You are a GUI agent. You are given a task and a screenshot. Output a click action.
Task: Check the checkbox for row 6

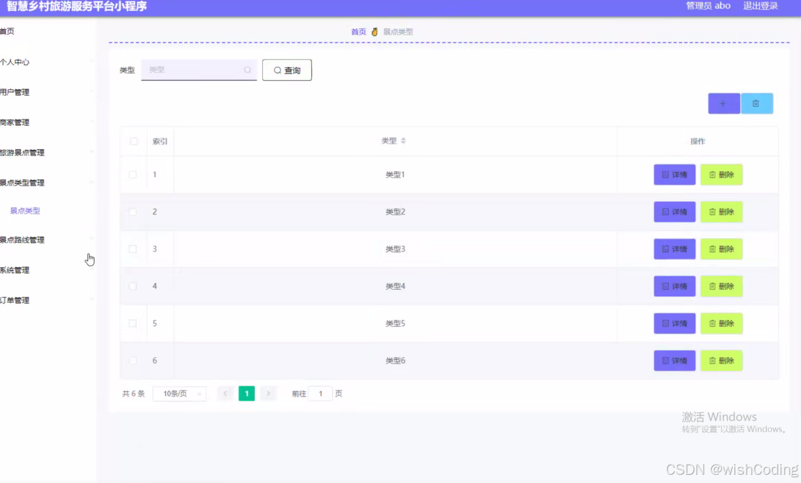tap(133, 360)
